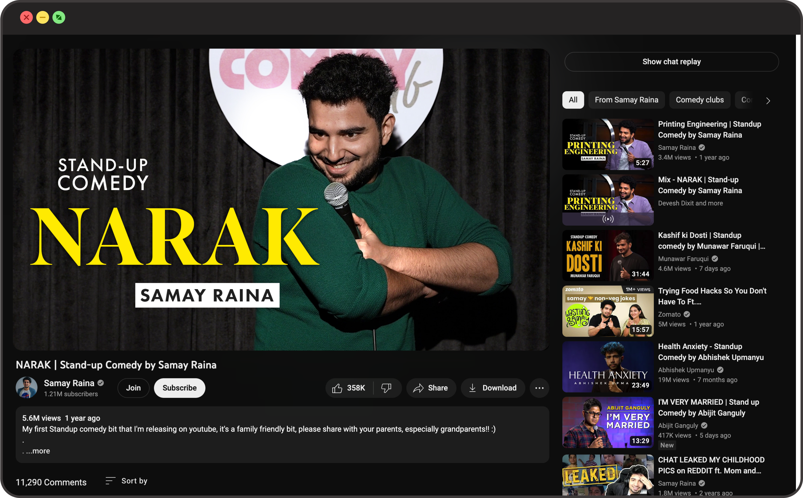
Task: Visit Zomato channel name
Action: click(669, 314)
